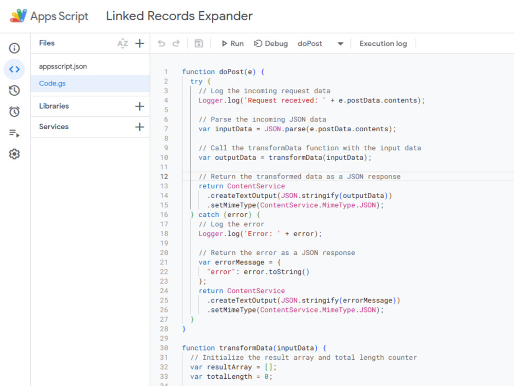Click the Libraries section label

pyautogui.click(x=54, y=106)
